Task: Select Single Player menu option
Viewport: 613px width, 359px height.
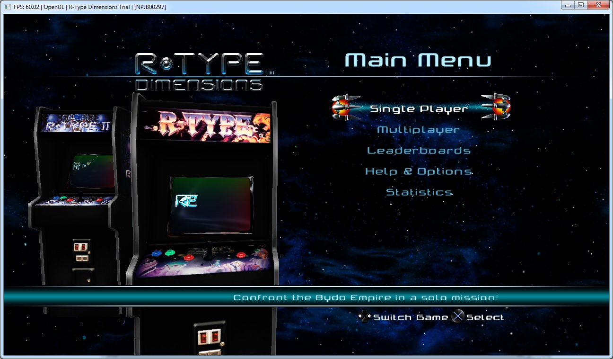Action: [419, 109]
